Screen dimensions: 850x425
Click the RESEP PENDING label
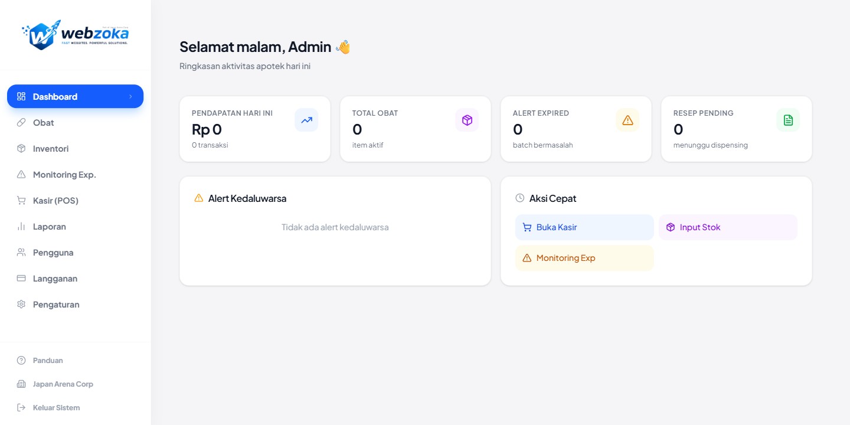tap(703, 113)
